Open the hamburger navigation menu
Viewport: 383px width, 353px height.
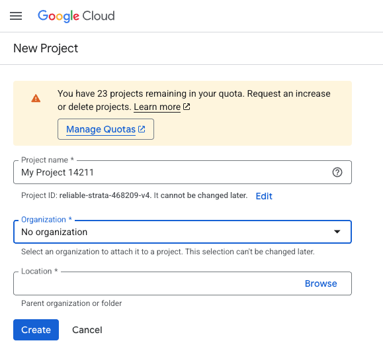pos(16,16)
